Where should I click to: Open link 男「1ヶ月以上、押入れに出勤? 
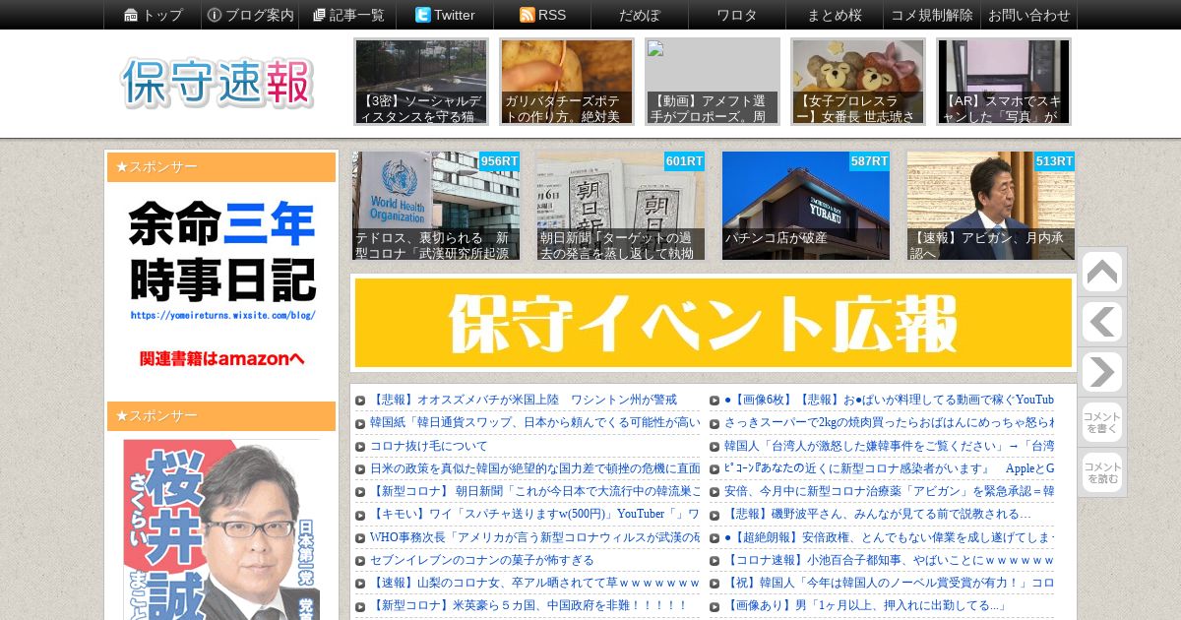pyautogui.click(x=865, y=605)
